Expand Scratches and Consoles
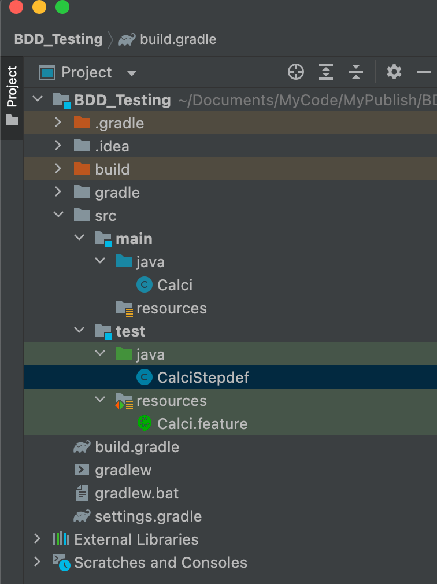 click(x=38, y=563)
